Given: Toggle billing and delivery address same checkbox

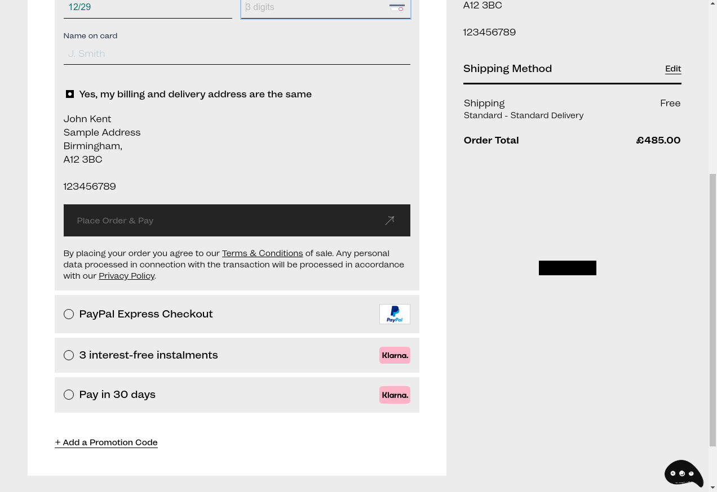Looking at the screenshot, I should [70, 94].
